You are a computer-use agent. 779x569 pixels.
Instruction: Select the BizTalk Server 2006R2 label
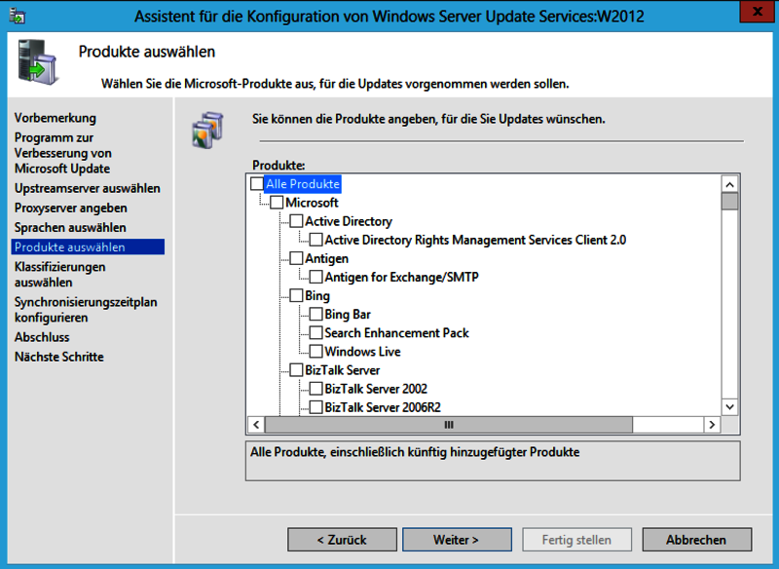click(x=383, y=407)
